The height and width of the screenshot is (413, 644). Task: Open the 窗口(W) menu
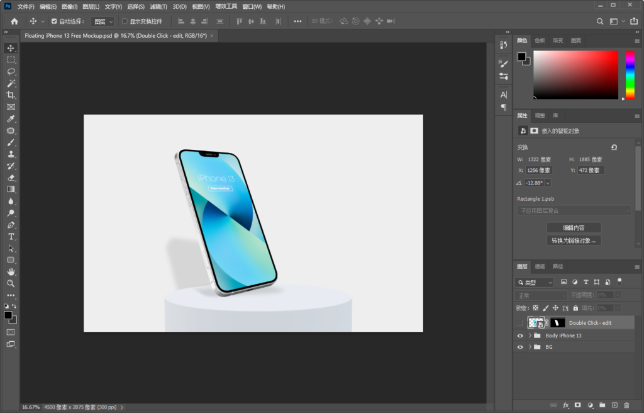[x=252, y=6]
